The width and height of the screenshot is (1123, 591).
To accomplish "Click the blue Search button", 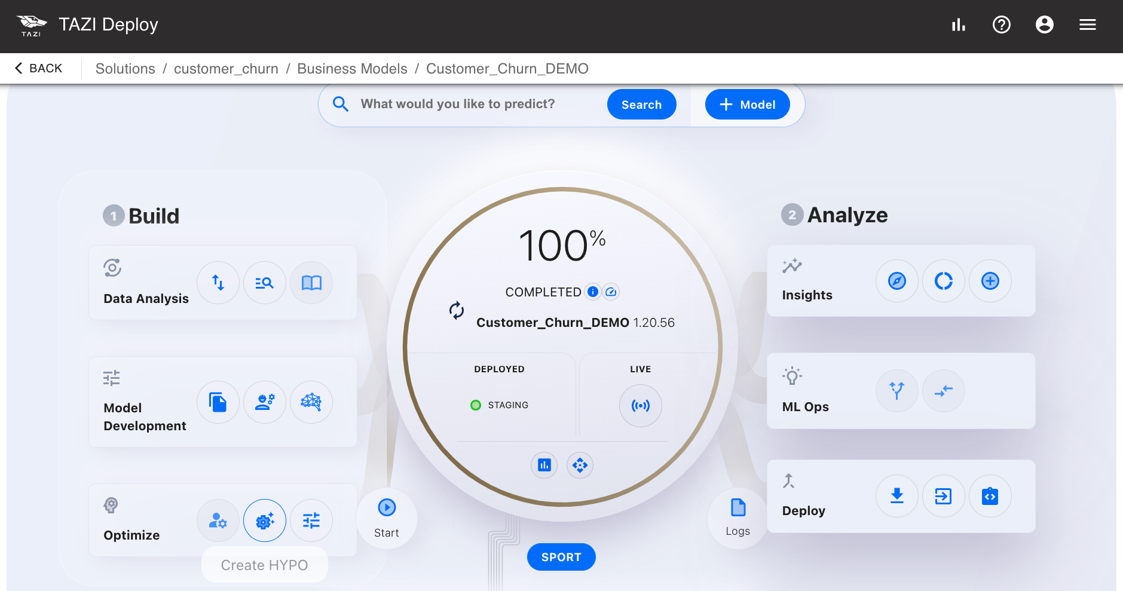I will pyautogui.click(x=642, y=105).
